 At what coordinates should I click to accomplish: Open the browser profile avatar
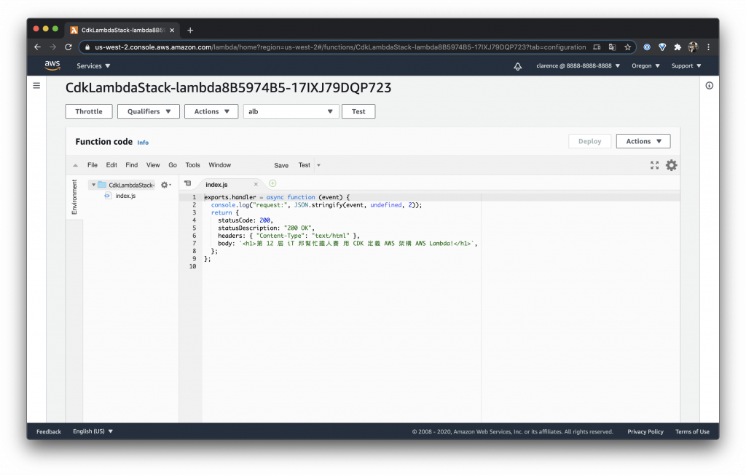point(693,47)
